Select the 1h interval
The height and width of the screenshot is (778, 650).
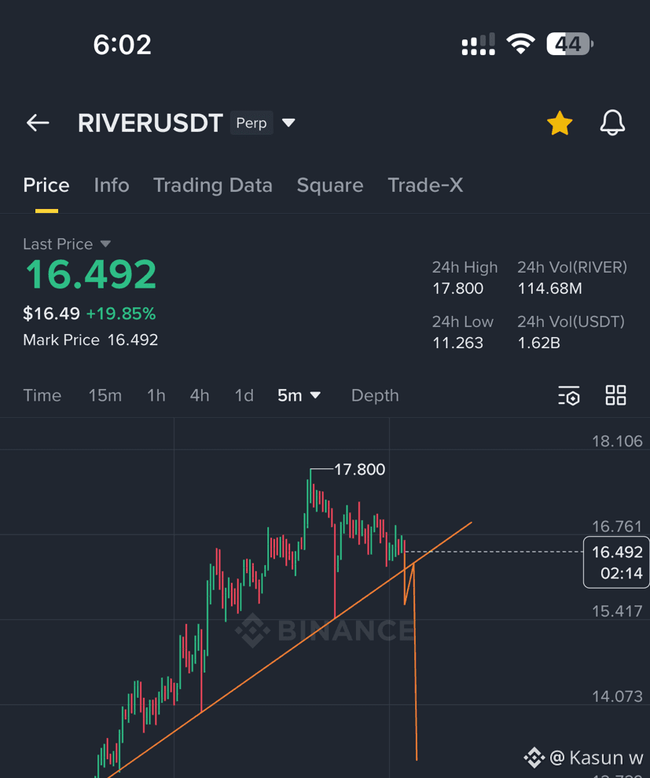(x=156, y=395)
